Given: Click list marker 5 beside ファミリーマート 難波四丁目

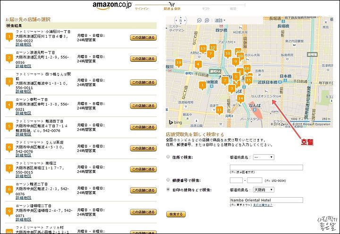Looking at the screenshot, I should [x=9, y=127].
